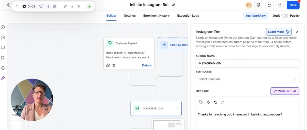Edit the workflow name with pencil icon
The image size is (307, 130).
174,5
